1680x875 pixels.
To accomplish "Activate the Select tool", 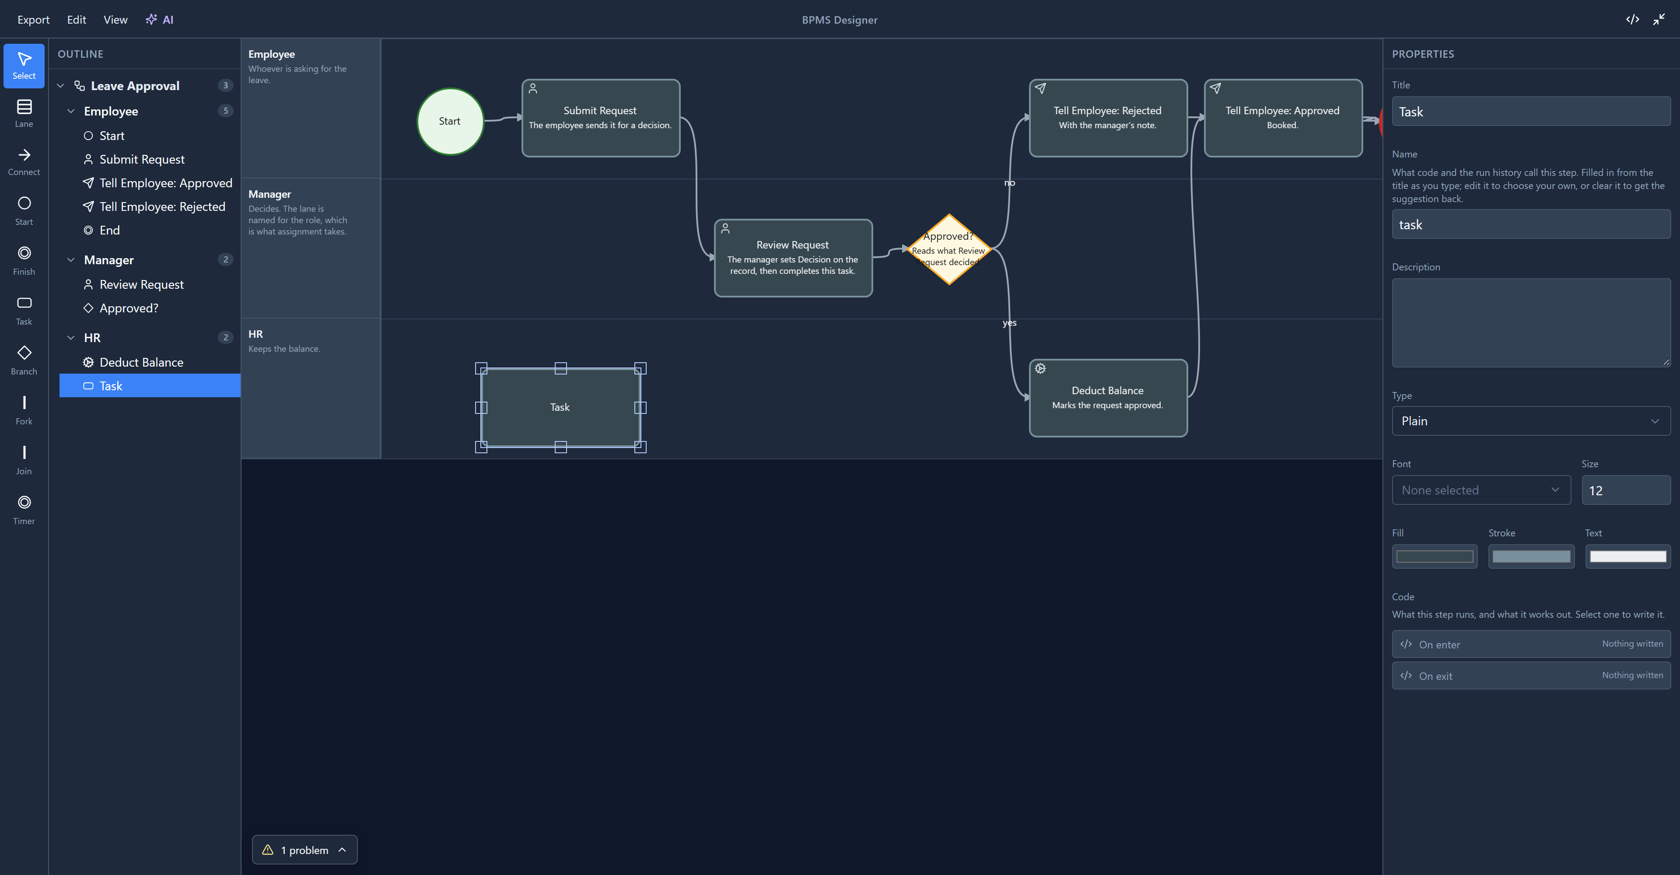I will click(24, 66).
